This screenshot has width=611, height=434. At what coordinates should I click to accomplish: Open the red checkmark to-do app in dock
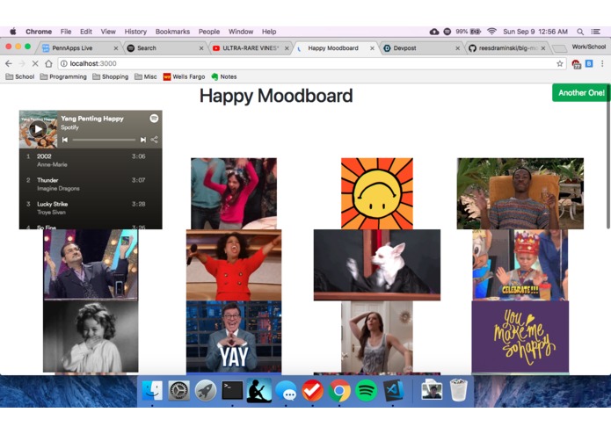[312, 390]
